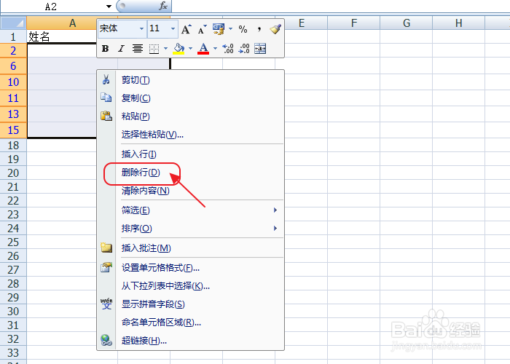Apply percent style format
This screenshot has width=510, height=364.
tap(243, 29)
